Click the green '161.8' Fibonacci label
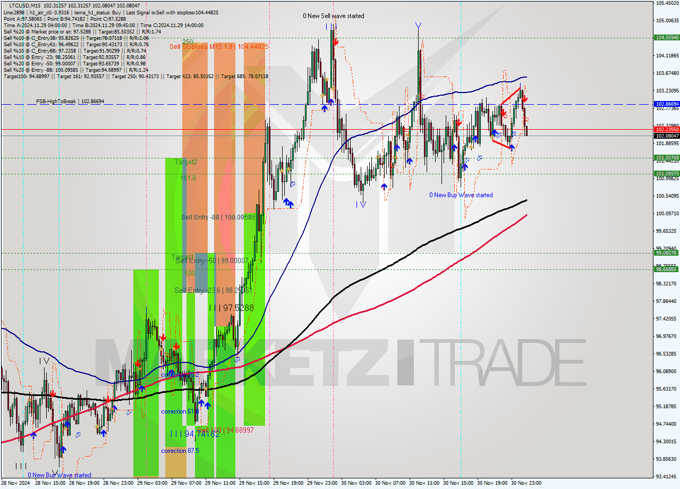 [x=188, y=178]
